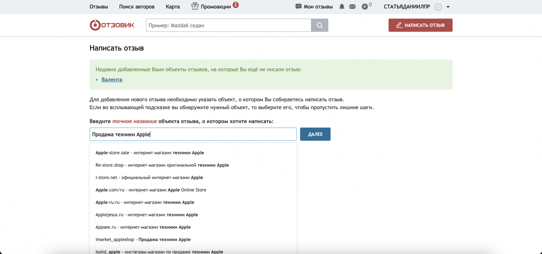This screenshot has width=542, height=254.
Task: Select the Apple-store.sale suggestion
Action: (193, 153)
